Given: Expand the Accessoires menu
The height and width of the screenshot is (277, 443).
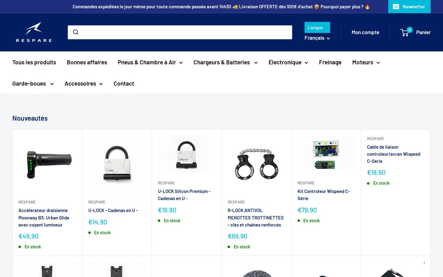Looking at the screenshot, I should click(x=84, y=83).
